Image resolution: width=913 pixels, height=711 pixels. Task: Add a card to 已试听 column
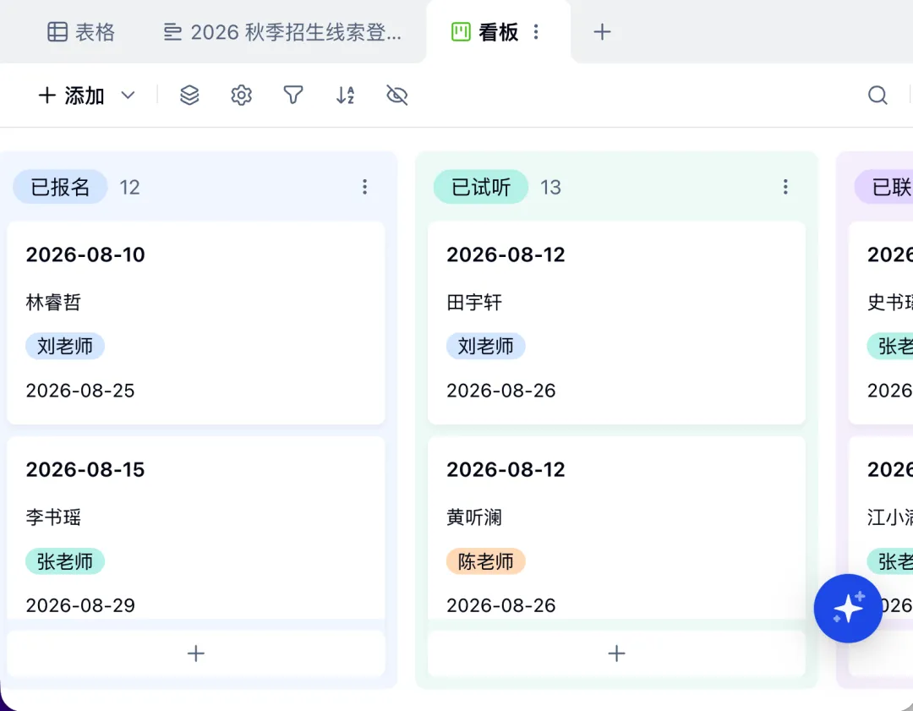coord(616,654)
